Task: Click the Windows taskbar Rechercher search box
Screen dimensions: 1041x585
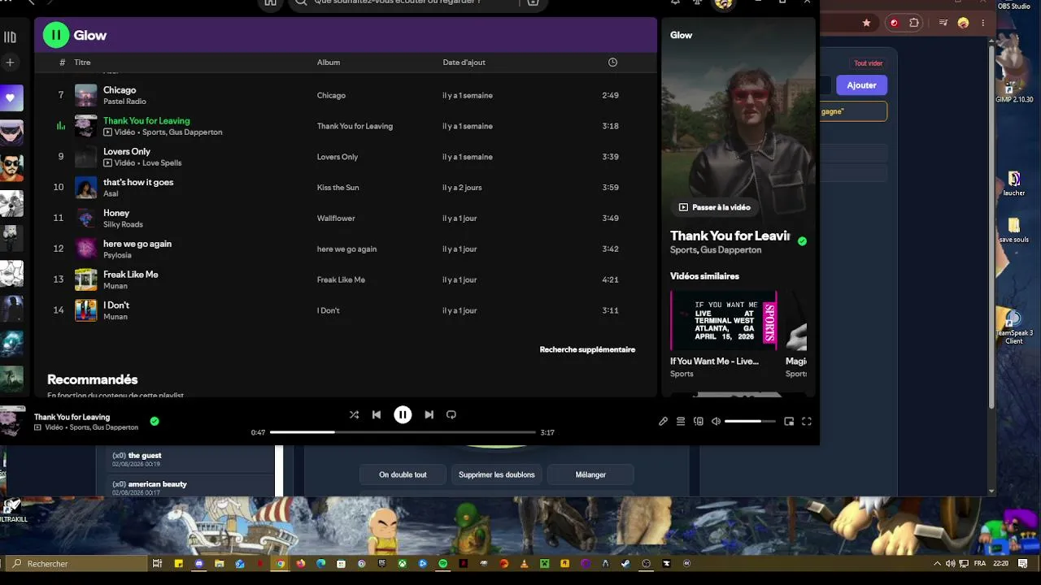Action: click(x=76, y=563)
